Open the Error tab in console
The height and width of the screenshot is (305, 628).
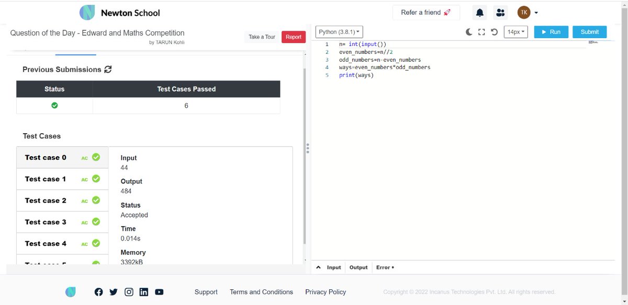[384, 267]
